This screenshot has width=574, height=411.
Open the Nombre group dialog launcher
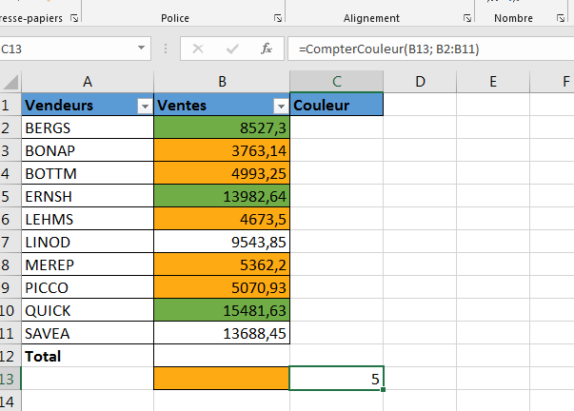(553, 18)
